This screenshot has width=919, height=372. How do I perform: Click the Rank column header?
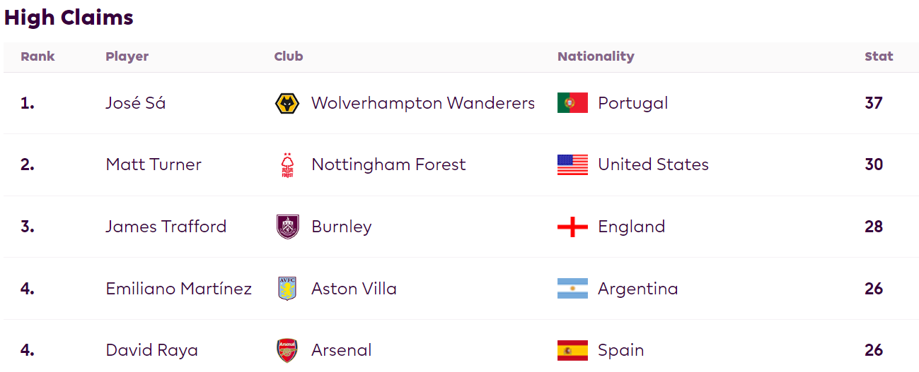click(x=37, y=56)
